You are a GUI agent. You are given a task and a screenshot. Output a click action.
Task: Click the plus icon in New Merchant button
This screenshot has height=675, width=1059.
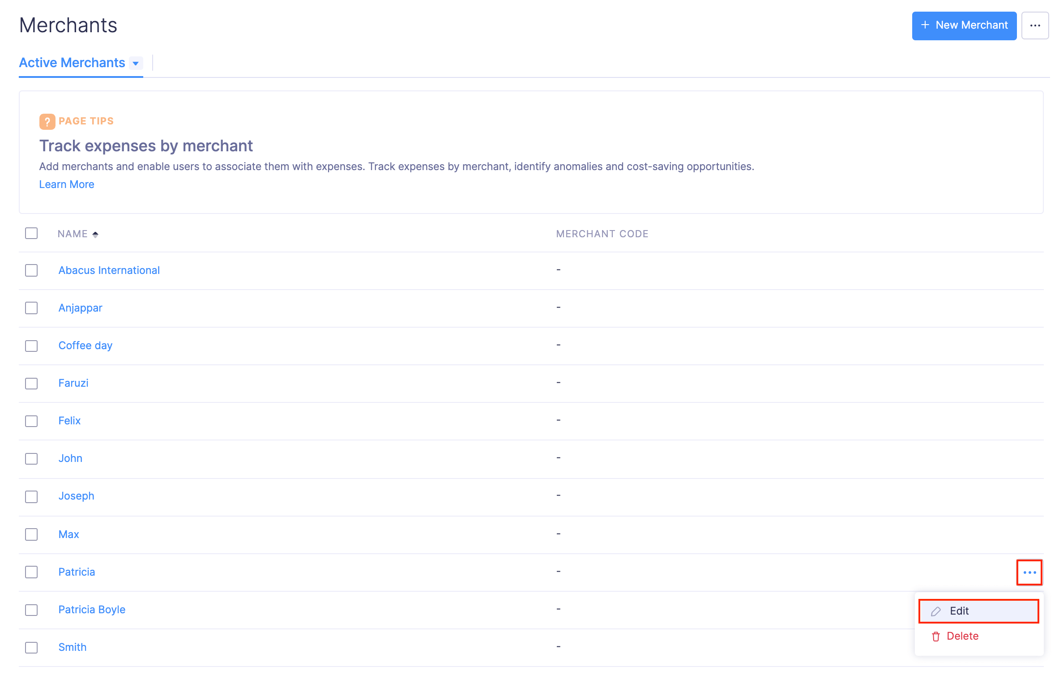925,25
